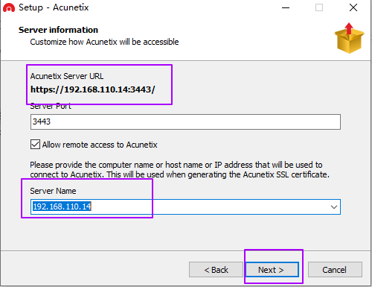Click the Setup - Acunetix title text

pyautogui.click(x=54, y=7)
